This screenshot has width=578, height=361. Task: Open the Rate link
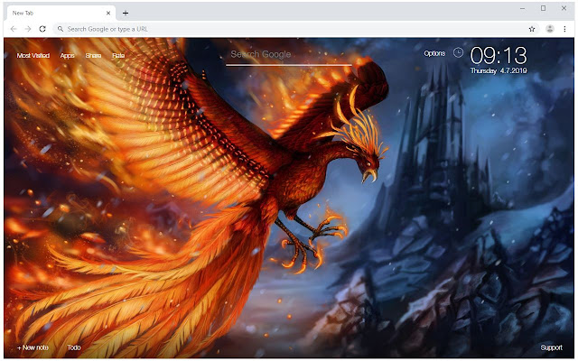(118, 56)
